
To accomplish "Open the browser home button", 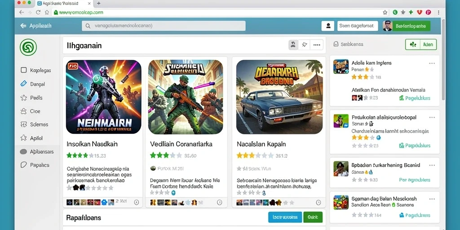I will click(47, 12).
